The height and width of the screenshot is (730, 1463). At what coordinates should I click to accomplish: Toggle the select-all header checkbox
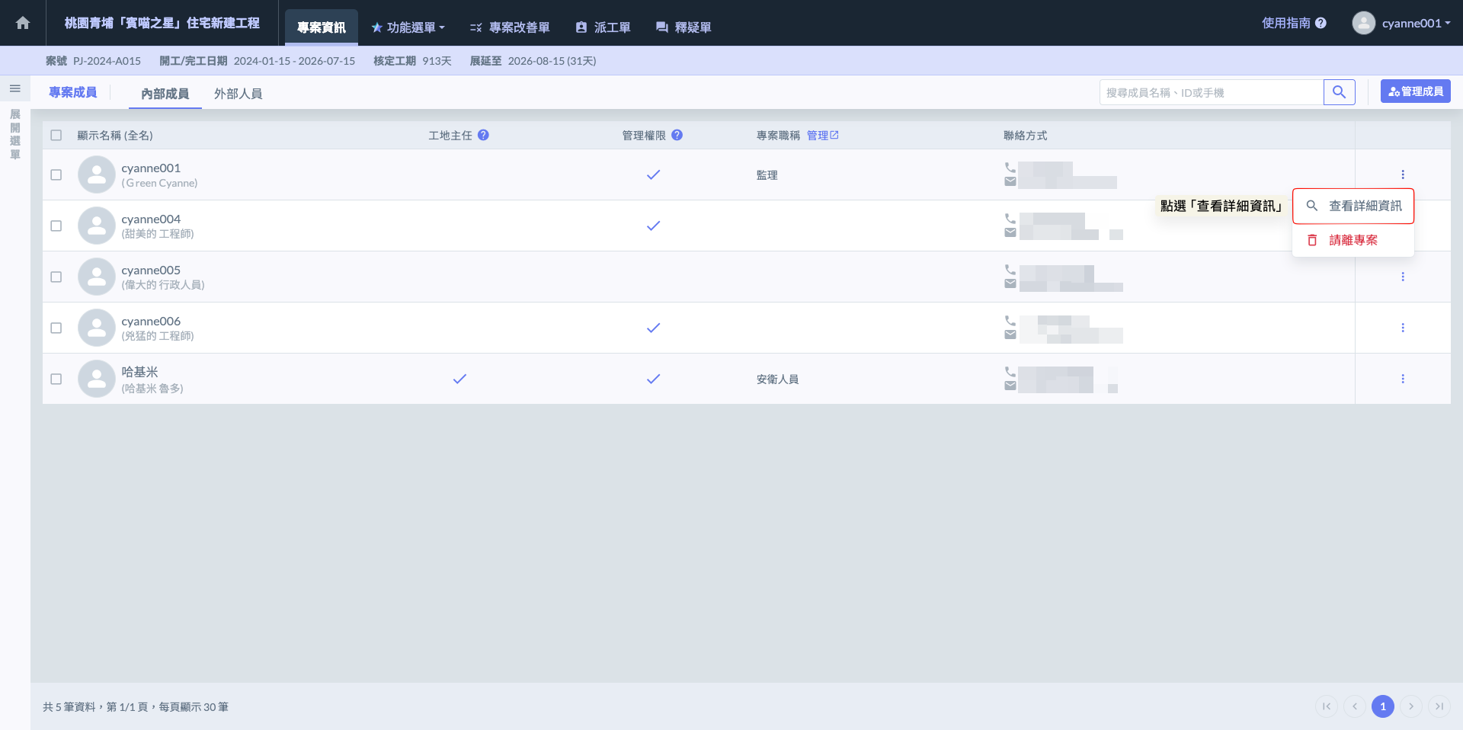click(x=56, y=135)
